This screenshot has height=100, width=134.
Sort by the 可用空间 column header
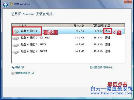tap(94, 25)
